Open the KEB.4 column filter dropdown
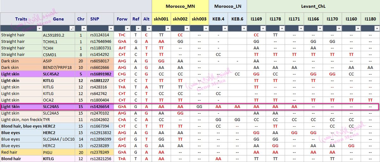Viewport: 380px width, 162px height. (225, 28)
